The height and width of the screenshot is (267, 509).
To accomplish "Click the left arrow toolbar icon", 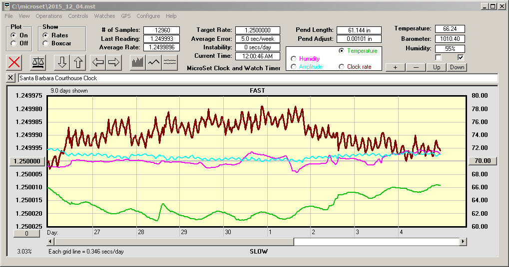I will tap(98, 62).
